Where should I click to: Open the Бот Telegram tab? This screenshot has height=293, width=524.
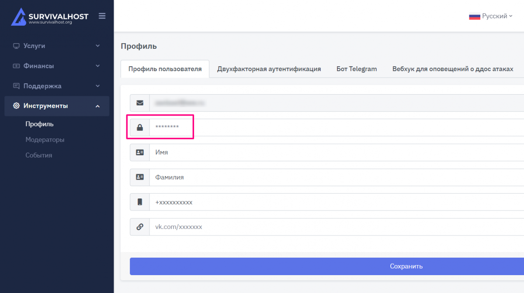356,69
